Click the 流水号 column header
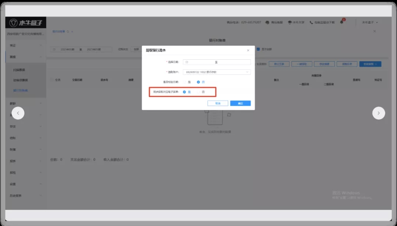Viewport: 397px width, 226px height. tap(104, 80)
